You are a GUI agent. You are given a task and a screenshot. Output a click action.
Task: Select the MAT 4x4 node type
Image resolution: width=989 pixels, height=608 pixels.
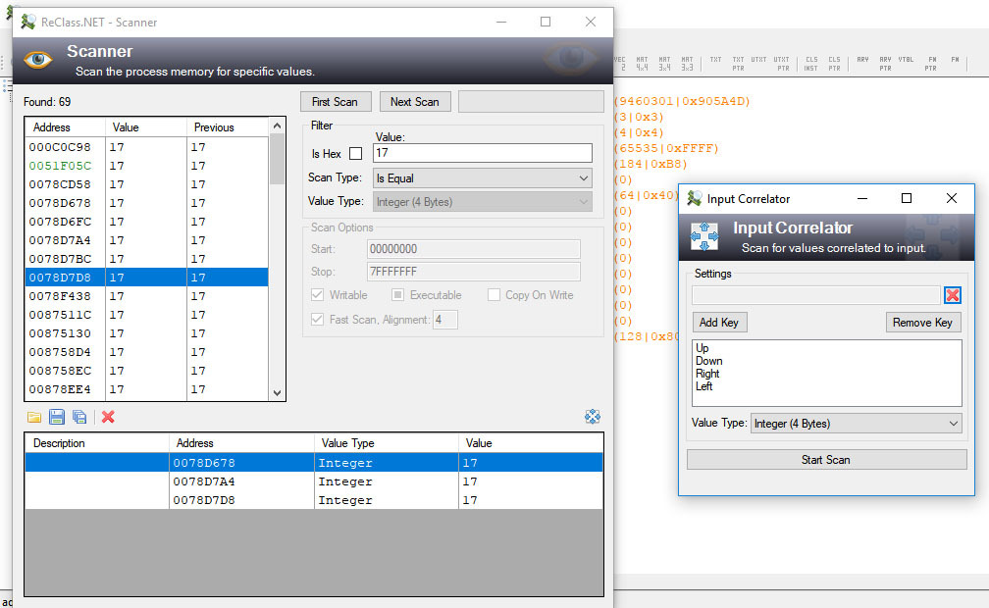point(641,61)
